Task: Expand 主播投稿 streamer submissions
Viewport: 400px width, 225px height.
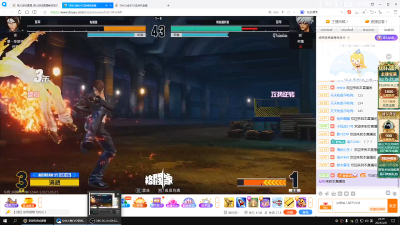Action: [336, 21]
